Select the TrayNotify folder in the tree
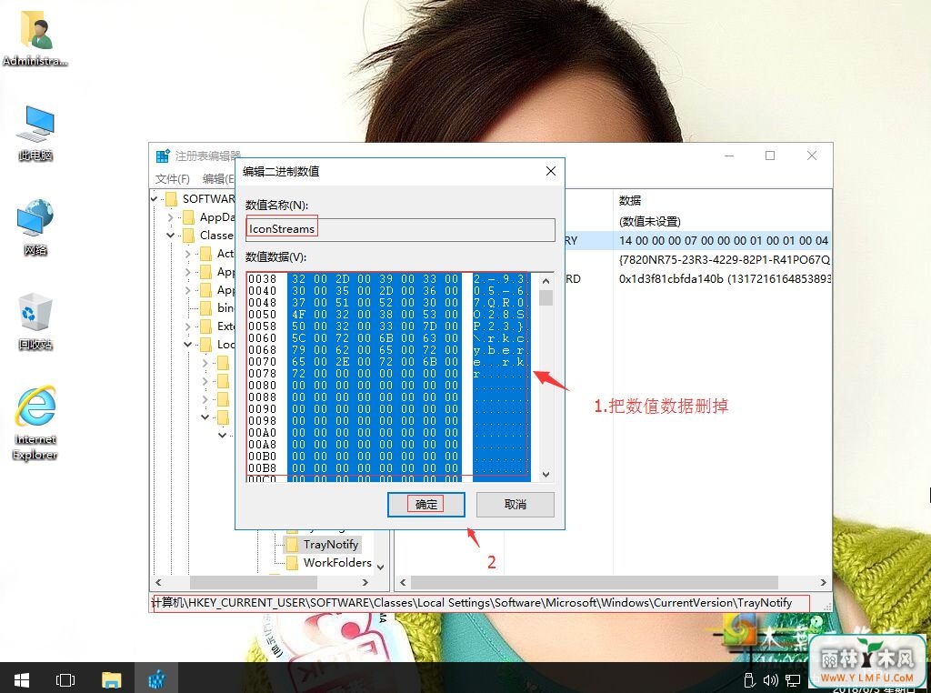 [331, 544]
